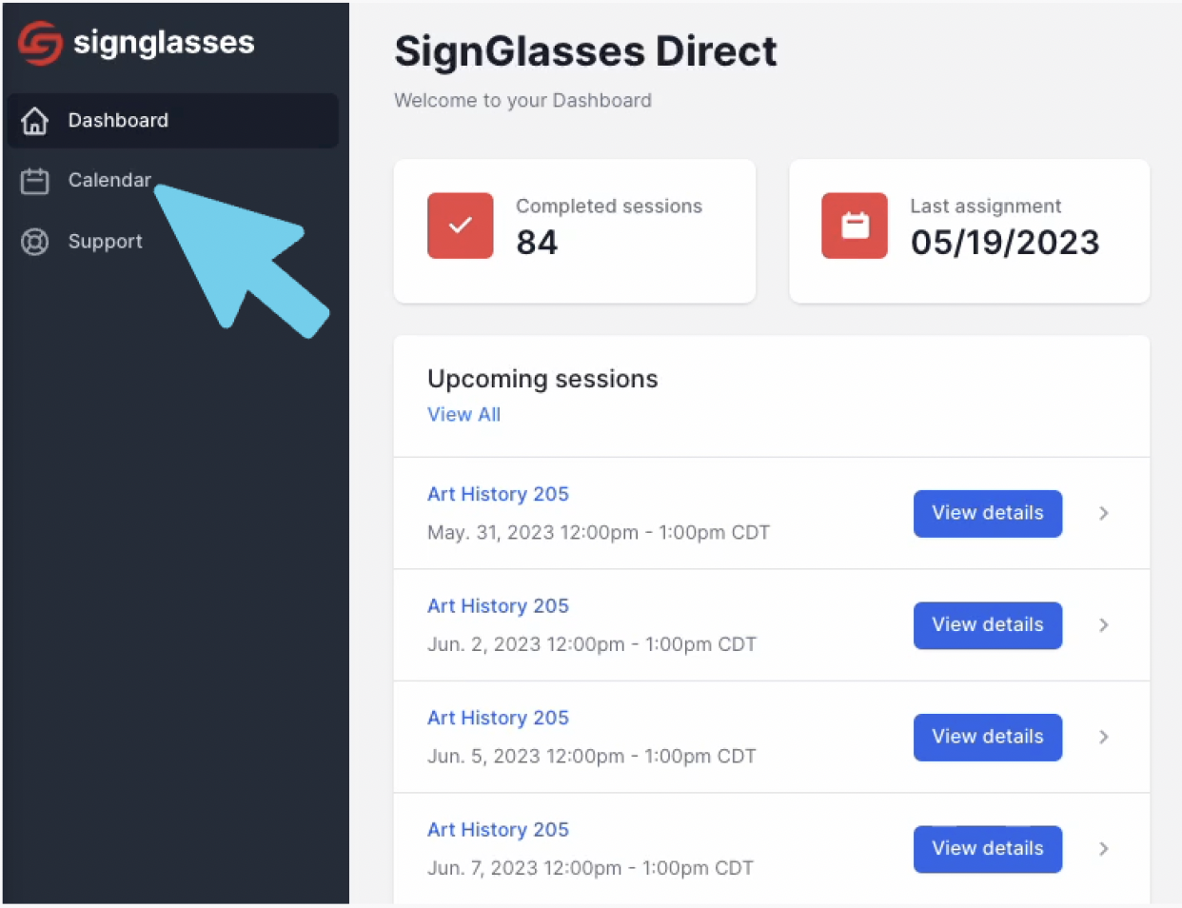The image size is (1182, 908).
Task: View details for May 31 session
Action: 988,514
